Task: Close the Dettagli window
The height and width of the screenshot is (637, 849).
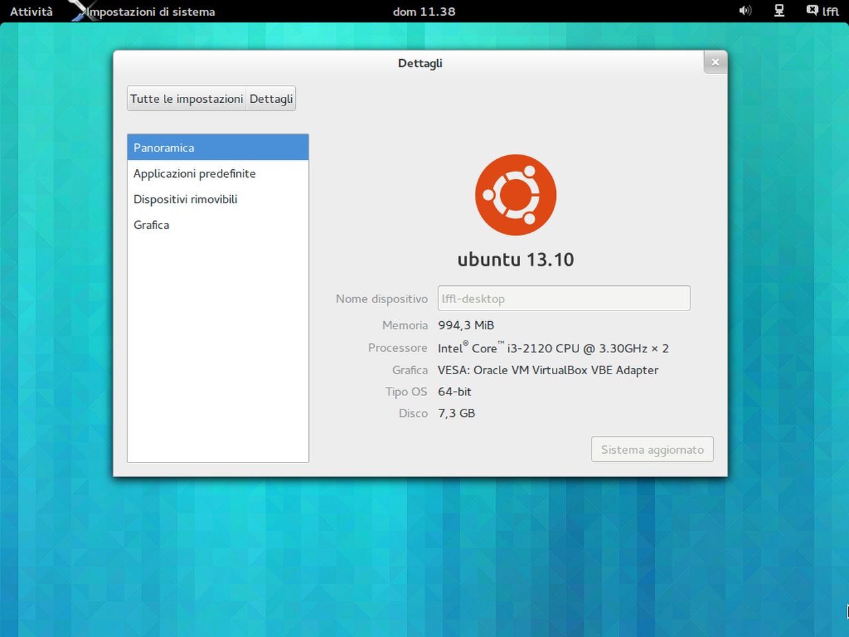Action: tap(715, 62)
